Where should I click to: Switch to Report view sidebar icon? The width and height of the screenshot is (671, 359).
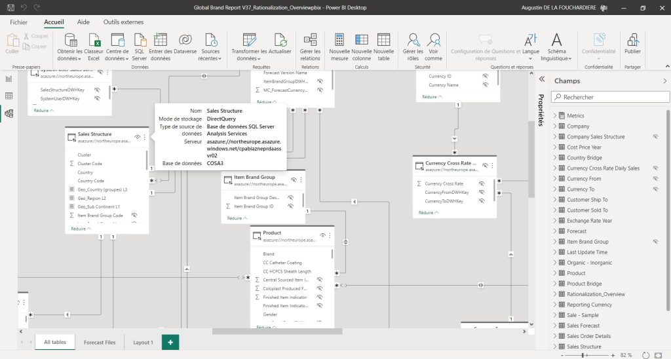9,79
